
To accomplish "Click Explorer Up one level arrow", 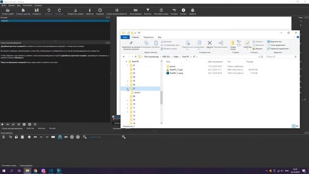I will [136, 57].
